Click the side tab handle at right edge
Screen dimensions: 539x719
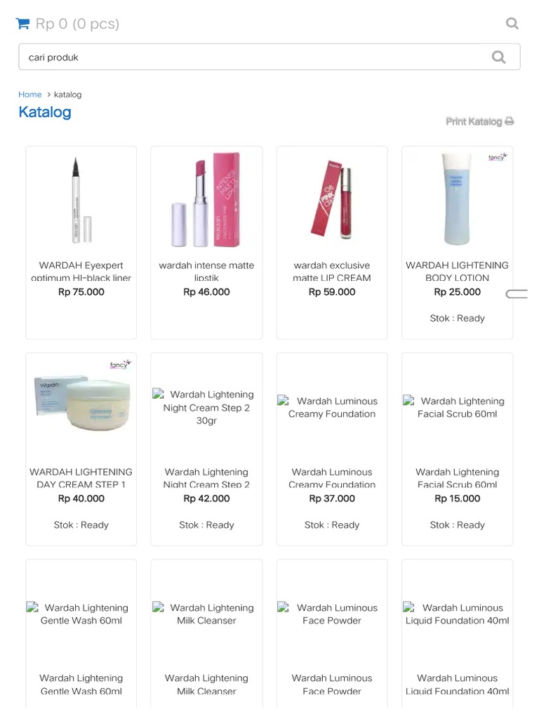[x=517, y=294]
